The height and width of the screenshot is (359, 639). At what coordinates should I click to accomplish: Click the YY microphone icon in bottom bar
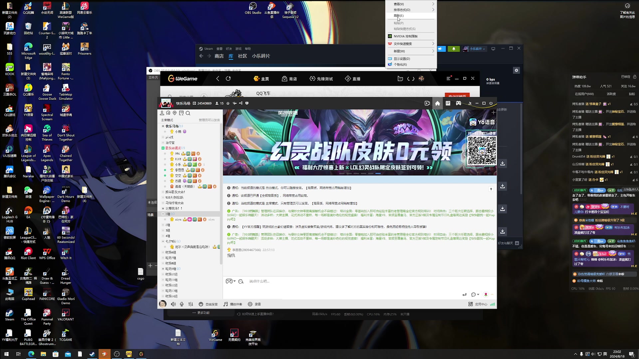coord(182,304)
